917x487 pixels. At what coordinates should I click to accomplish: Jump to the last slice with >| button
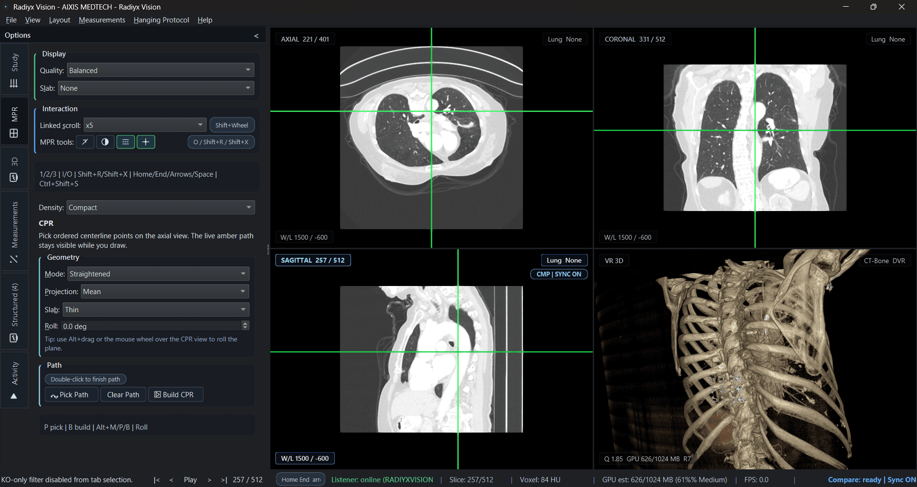[224, 480]
